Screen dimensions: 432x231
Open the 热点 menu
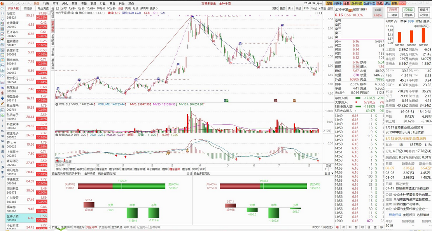click(x=131, y=3)
